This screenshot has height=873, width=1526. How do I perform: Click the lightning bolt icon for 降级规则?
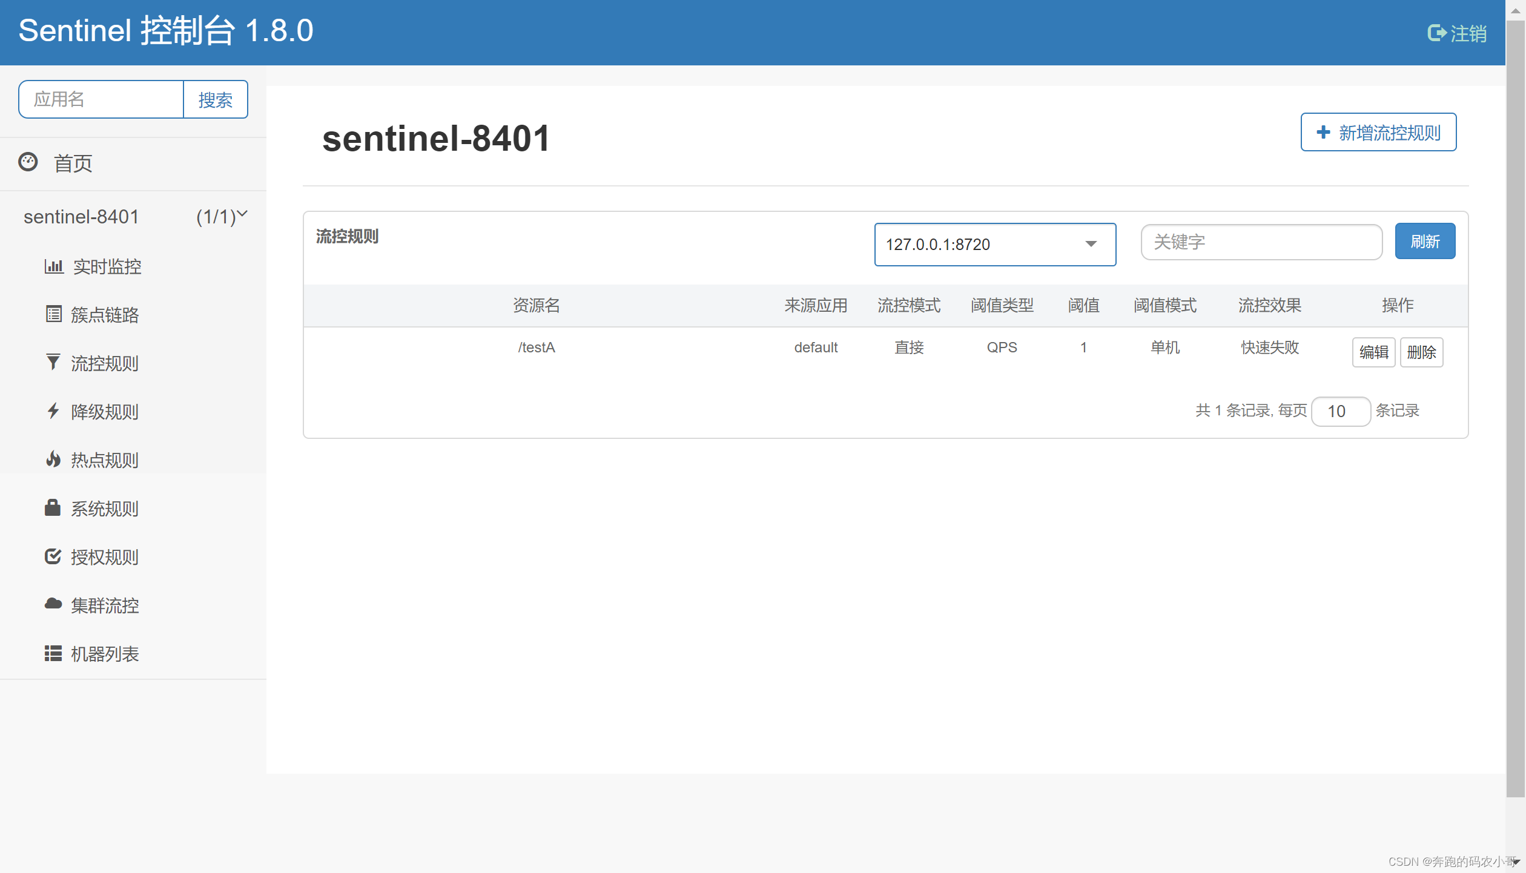[x=53, y=411]
